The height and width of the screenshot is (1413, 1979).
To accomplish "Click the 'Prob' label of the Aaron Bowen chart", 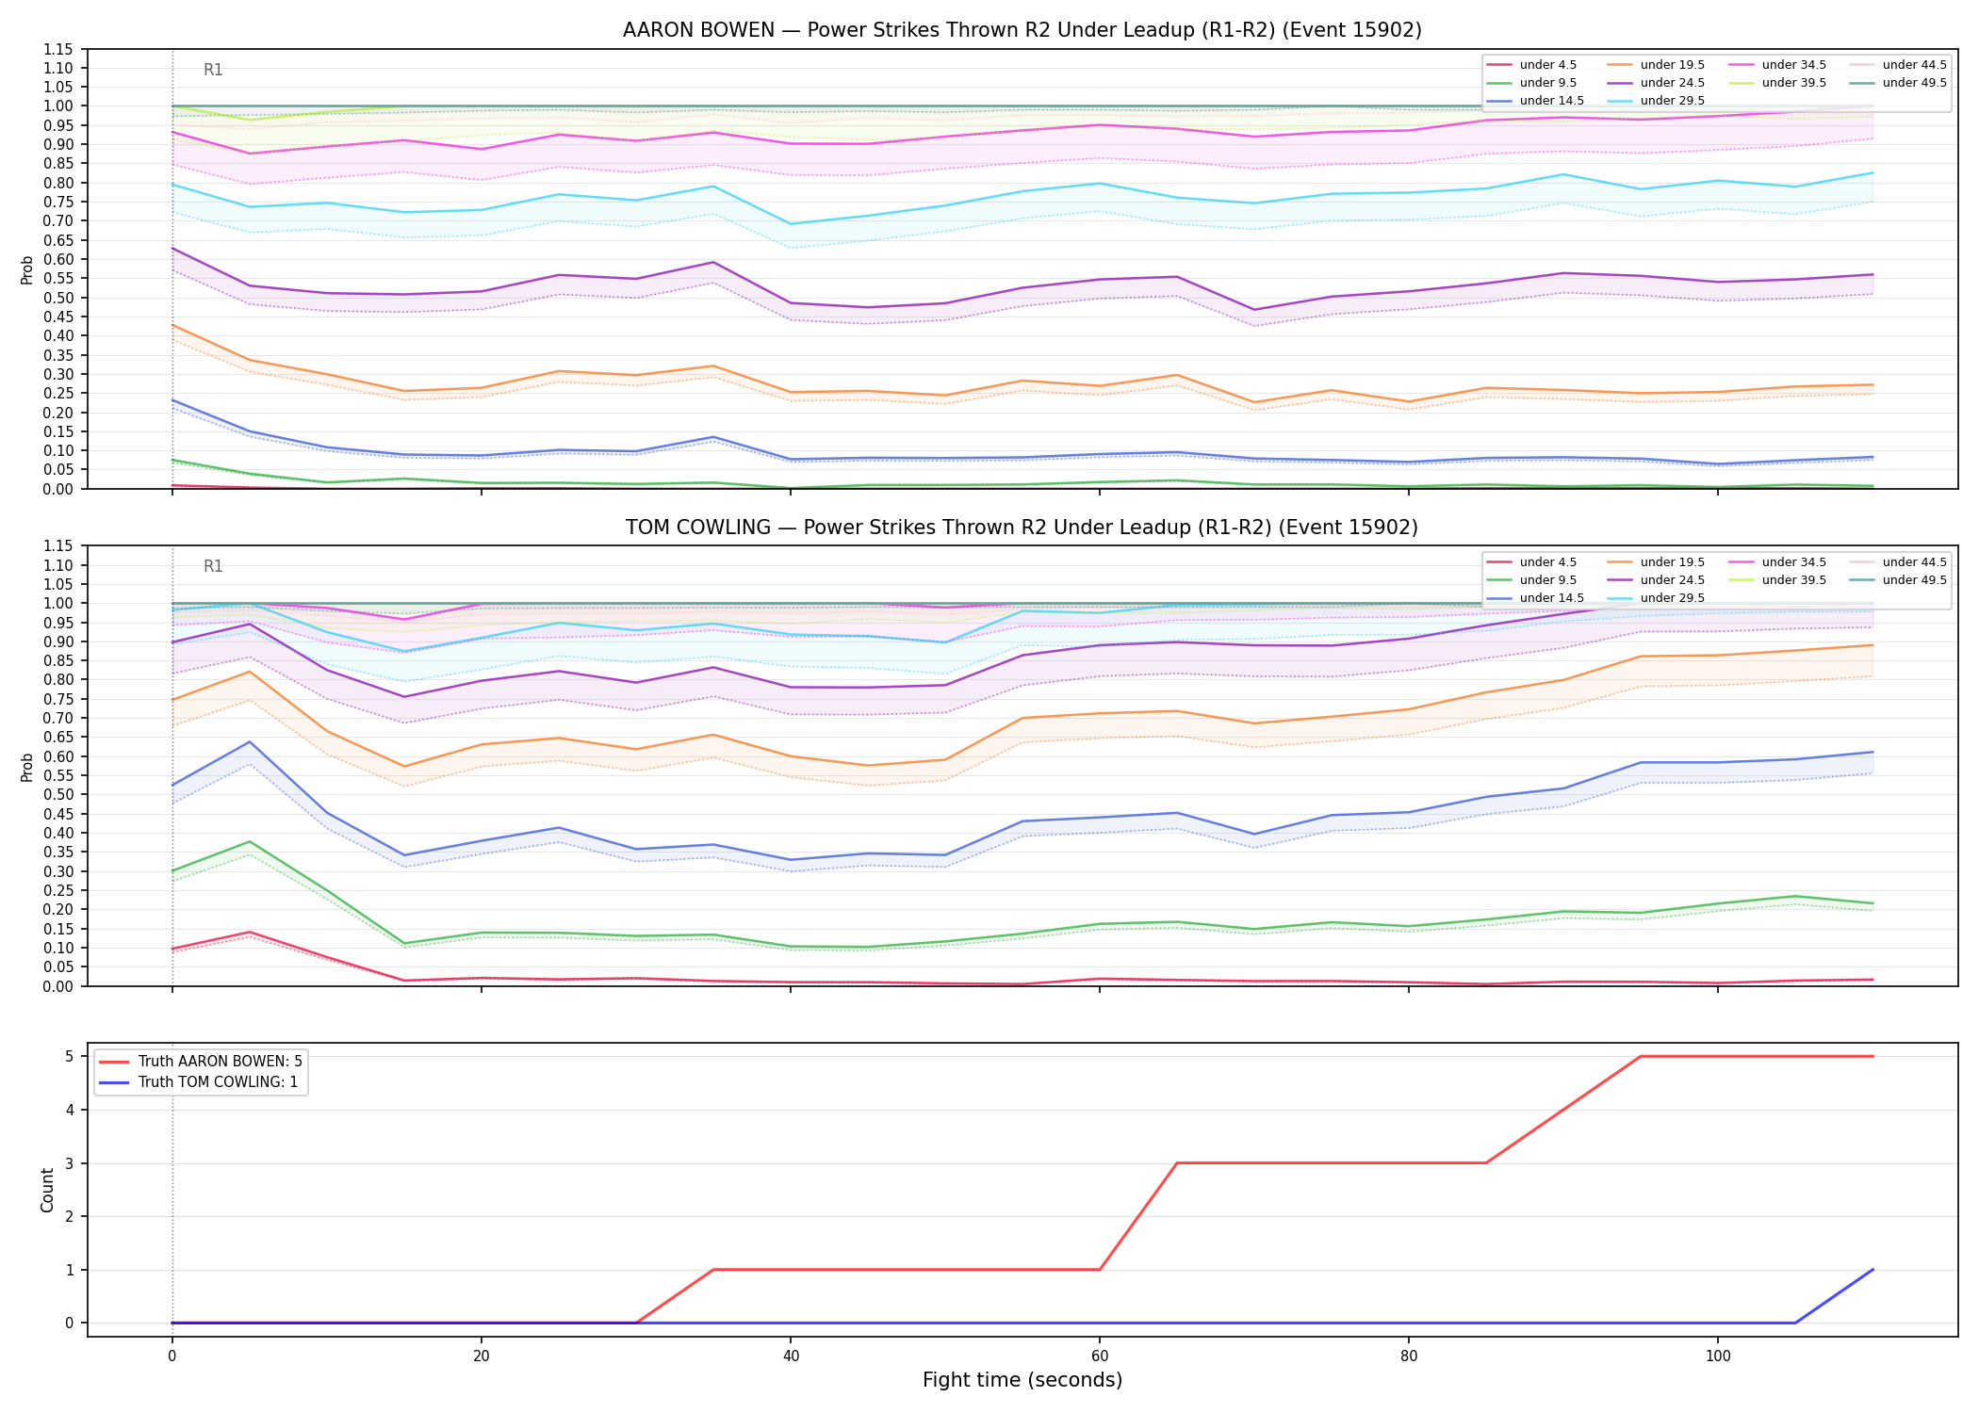I will (x=27, y=270).
